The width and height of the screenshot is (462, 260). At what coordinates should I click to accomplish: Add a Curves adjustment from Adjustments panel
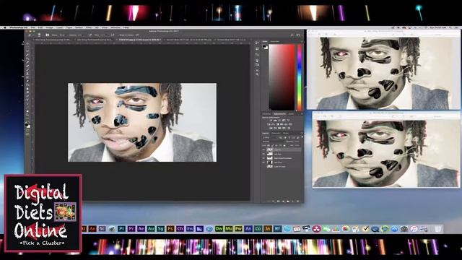[x=279, y=121]
